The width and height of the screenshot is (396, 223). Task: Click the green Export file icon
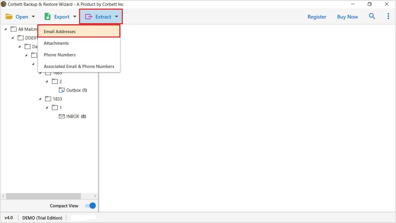48,16
